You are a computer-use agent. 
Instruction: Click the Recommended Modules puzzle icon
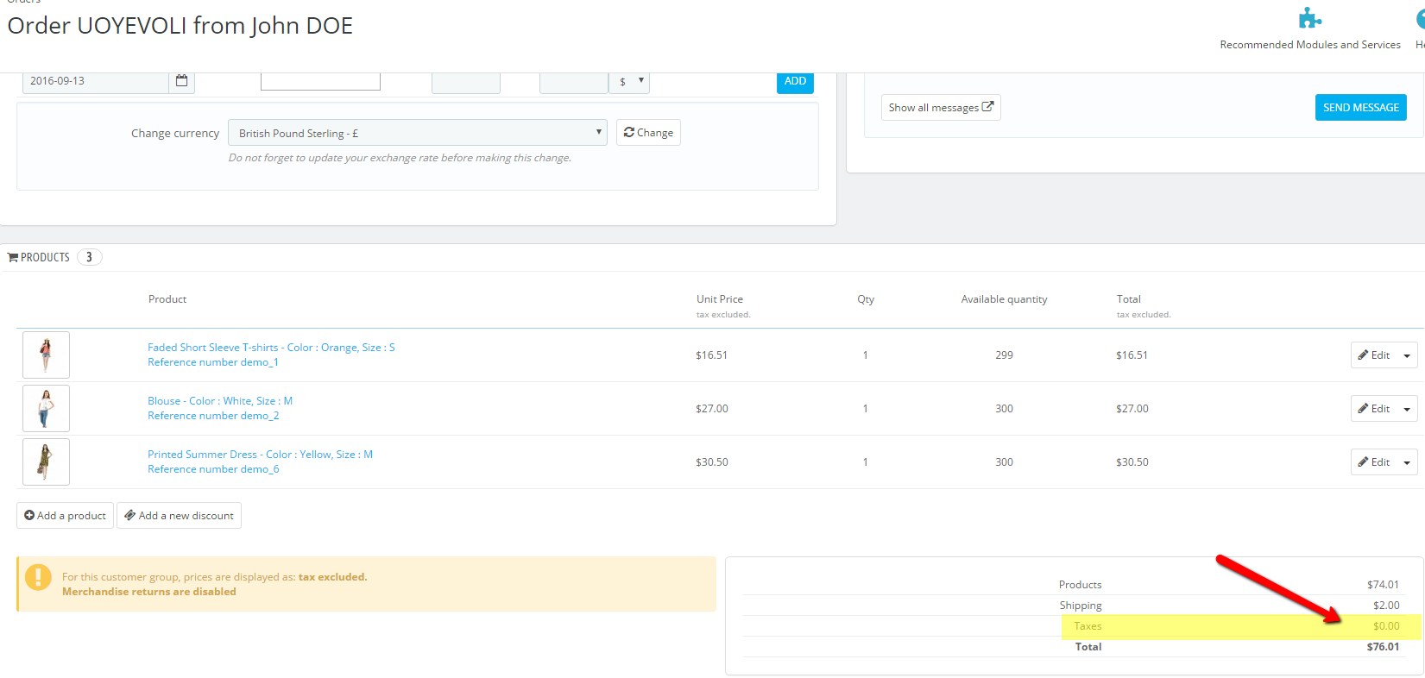coord(1309,19)
